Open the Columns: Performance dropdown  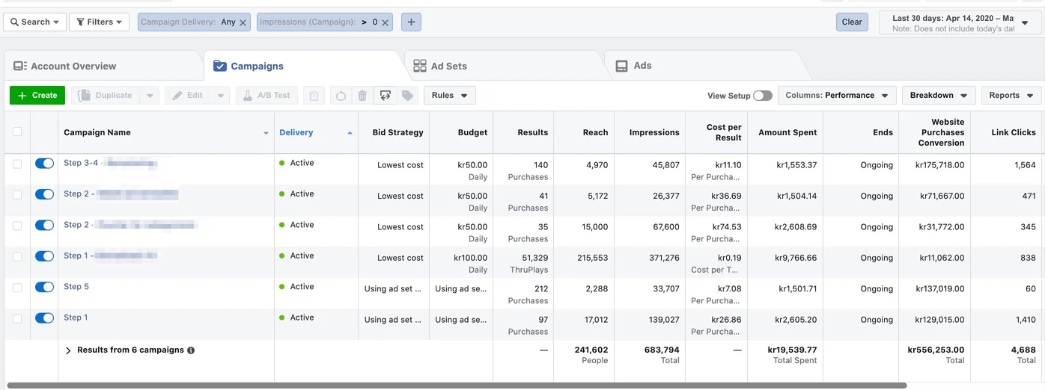(837, 96)
